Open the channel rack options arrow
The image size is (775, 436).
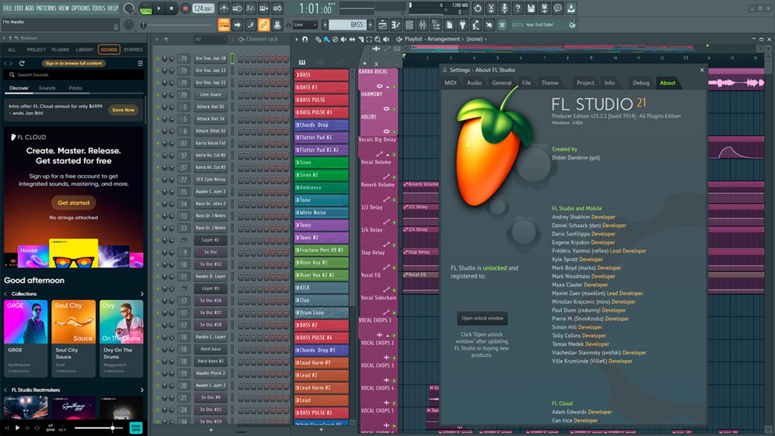tap(157, 39)
